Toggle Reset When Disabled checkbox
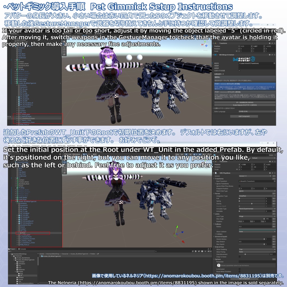The width and height of the screenshot is (287, 287). pos(240,272)
